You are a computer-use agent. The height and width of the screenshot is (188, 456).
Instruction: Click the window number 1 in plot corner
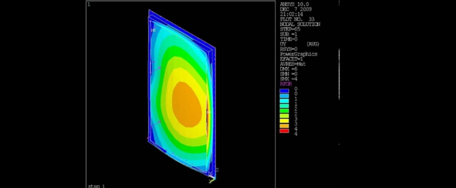[x=88, y=4]
